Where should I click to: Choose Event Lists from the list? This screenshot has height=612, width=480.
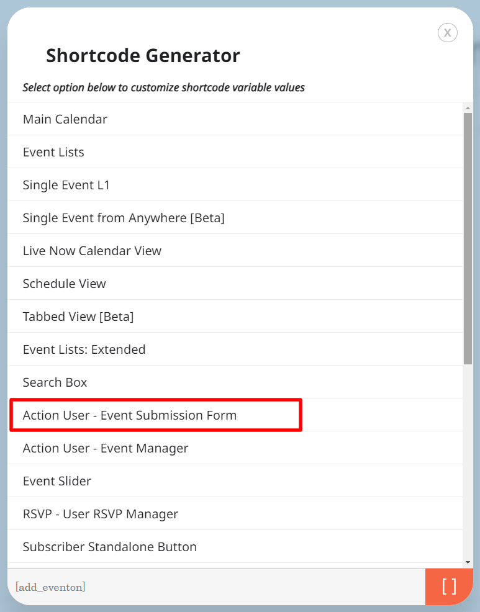[53, 151]
